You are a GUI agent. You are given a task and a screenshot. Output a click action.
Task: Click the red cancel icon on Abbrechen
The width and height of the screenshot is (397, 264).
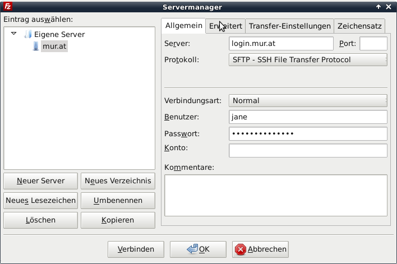point(240,249)
